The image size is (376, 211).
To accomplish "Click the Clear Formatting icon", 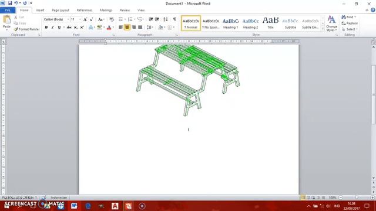I will click(112, 19).
